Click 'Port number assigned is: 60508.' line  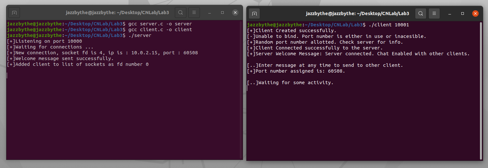click(x=296, y=71)
